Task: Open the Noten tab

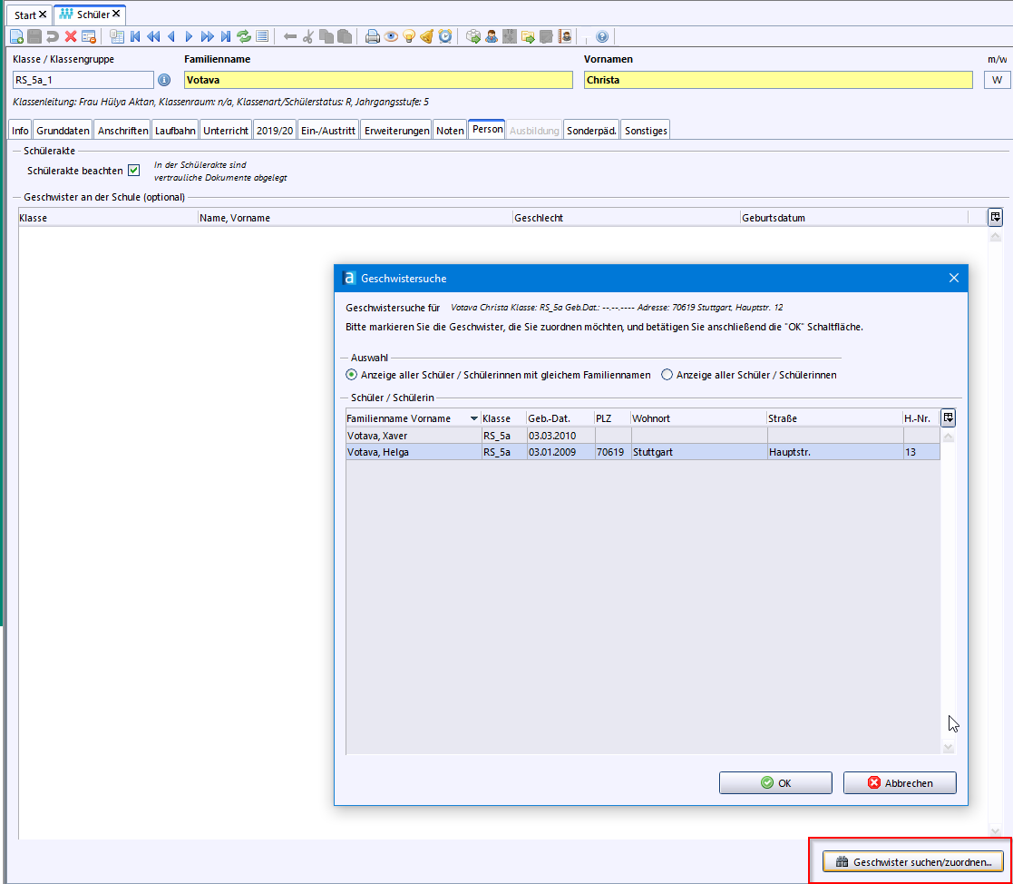Action: point(450,131)
